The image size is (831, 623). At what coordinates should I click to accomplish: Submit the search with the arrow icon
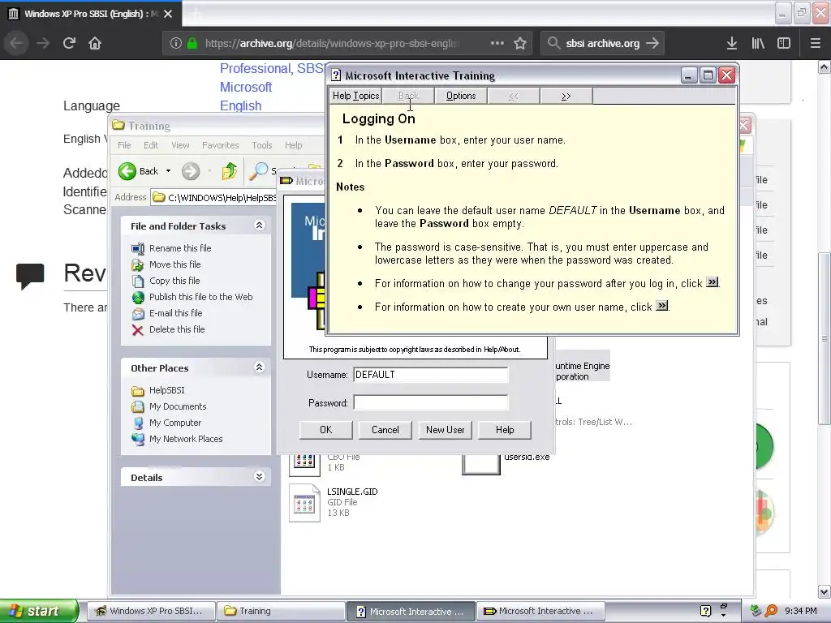[x=652, y=44]
